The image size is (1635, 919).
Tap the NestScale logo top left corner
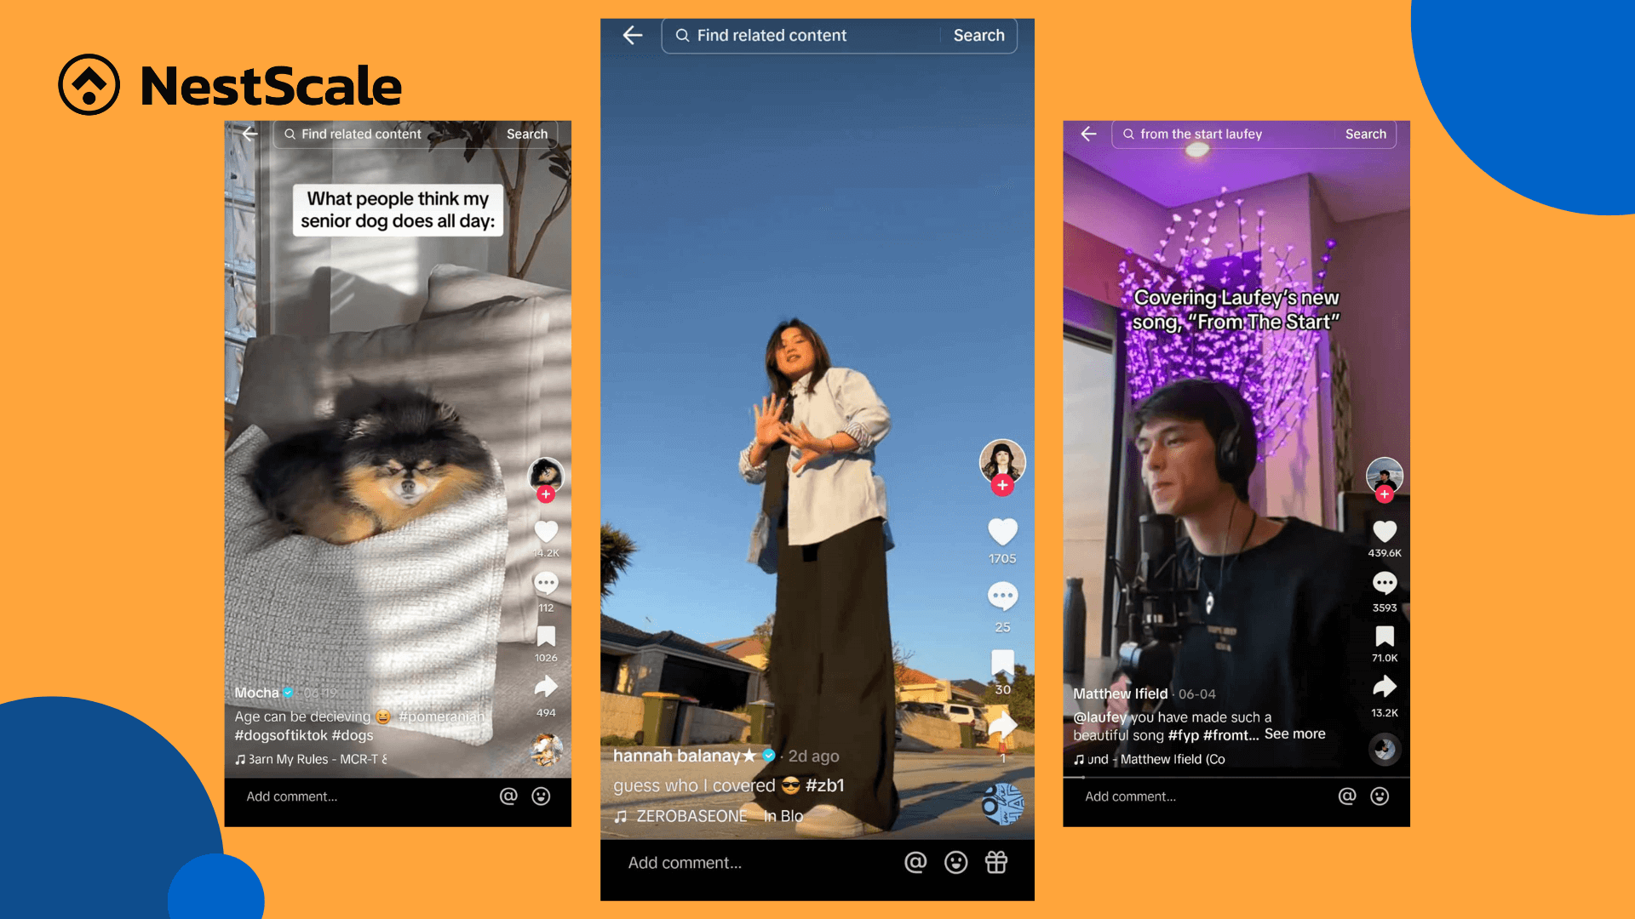(225, 85)
